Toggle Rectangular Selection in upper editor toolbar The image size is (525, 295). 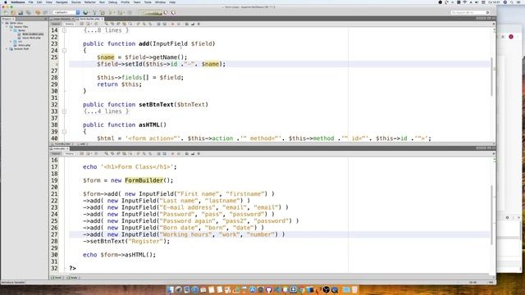click(130, 24)
